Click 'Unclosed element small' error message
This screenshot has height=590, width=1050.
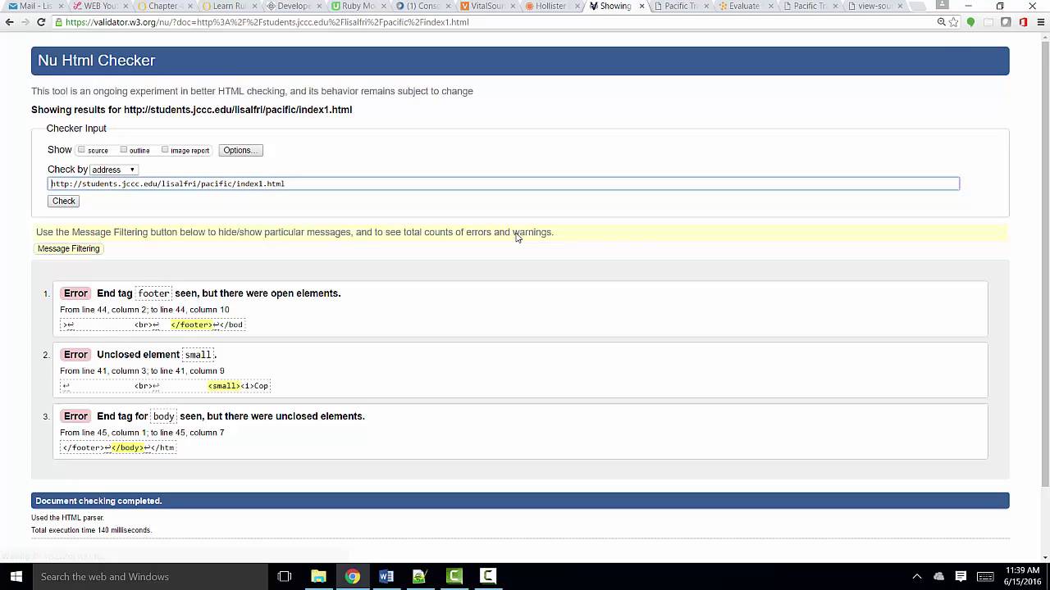tap(157, 355)
